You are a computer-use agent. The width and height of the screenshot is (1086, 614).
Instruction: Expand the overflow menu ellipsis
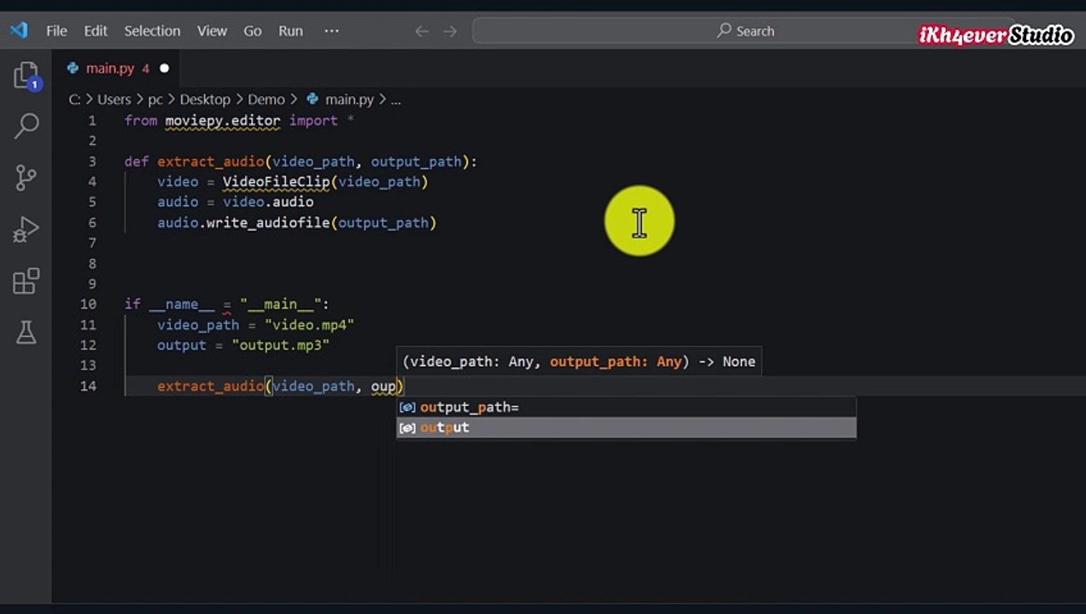(x=331, y=31)
